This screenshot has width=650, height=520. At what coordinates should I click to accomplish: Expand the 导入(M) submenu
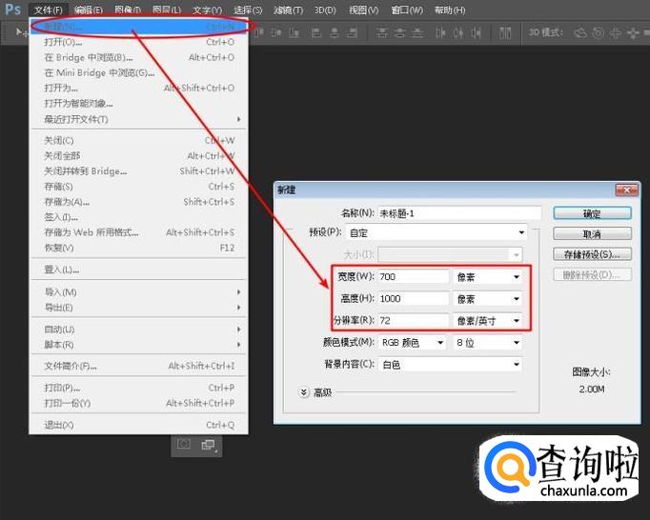pyautogui.click(x=139, y=292)
